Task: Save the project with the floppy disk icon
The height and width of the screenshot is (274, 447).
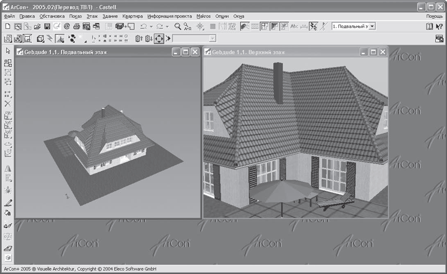Action: (47, 26)
